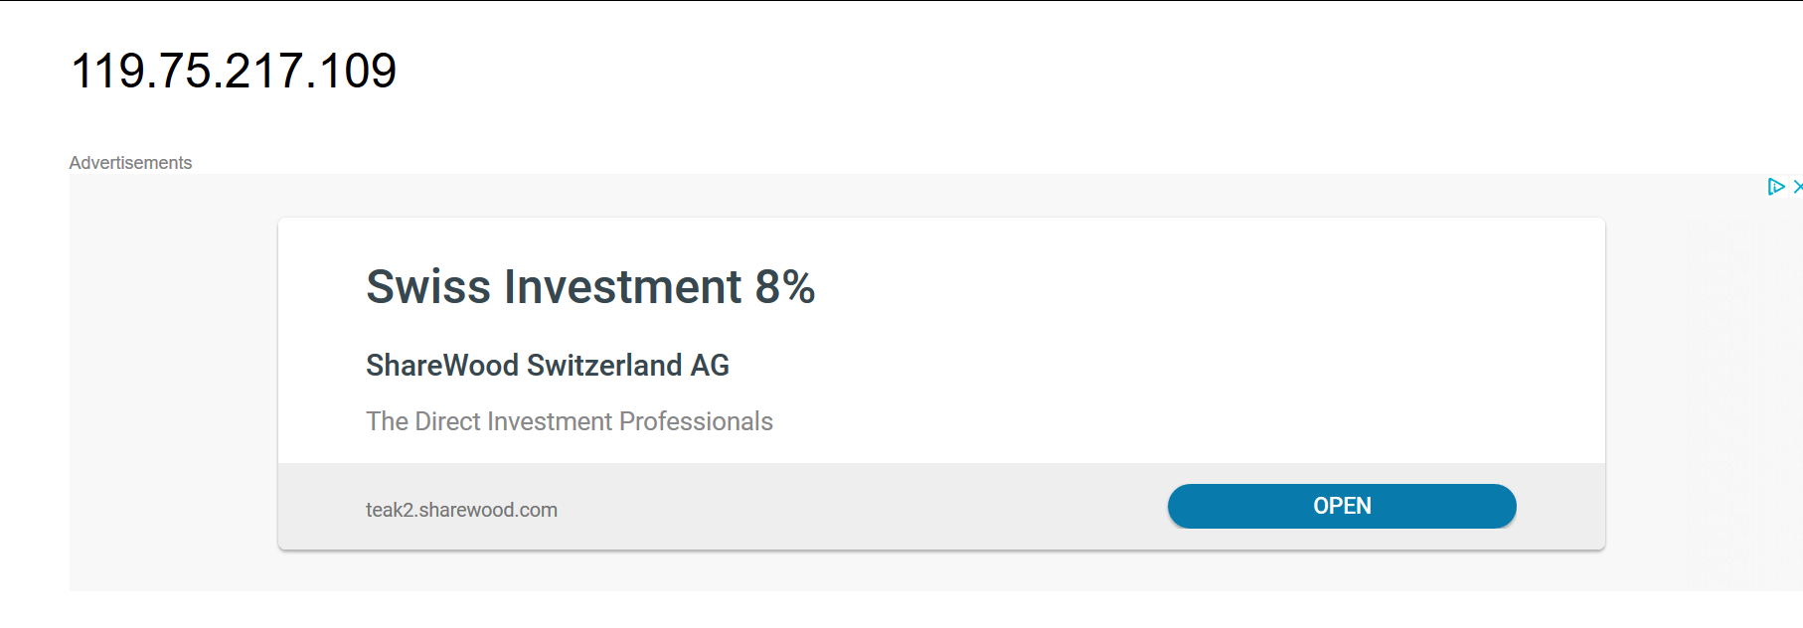Click "ShareWood" in the advertiser name
The image size is (1803, 628).
tap(442, 366)
